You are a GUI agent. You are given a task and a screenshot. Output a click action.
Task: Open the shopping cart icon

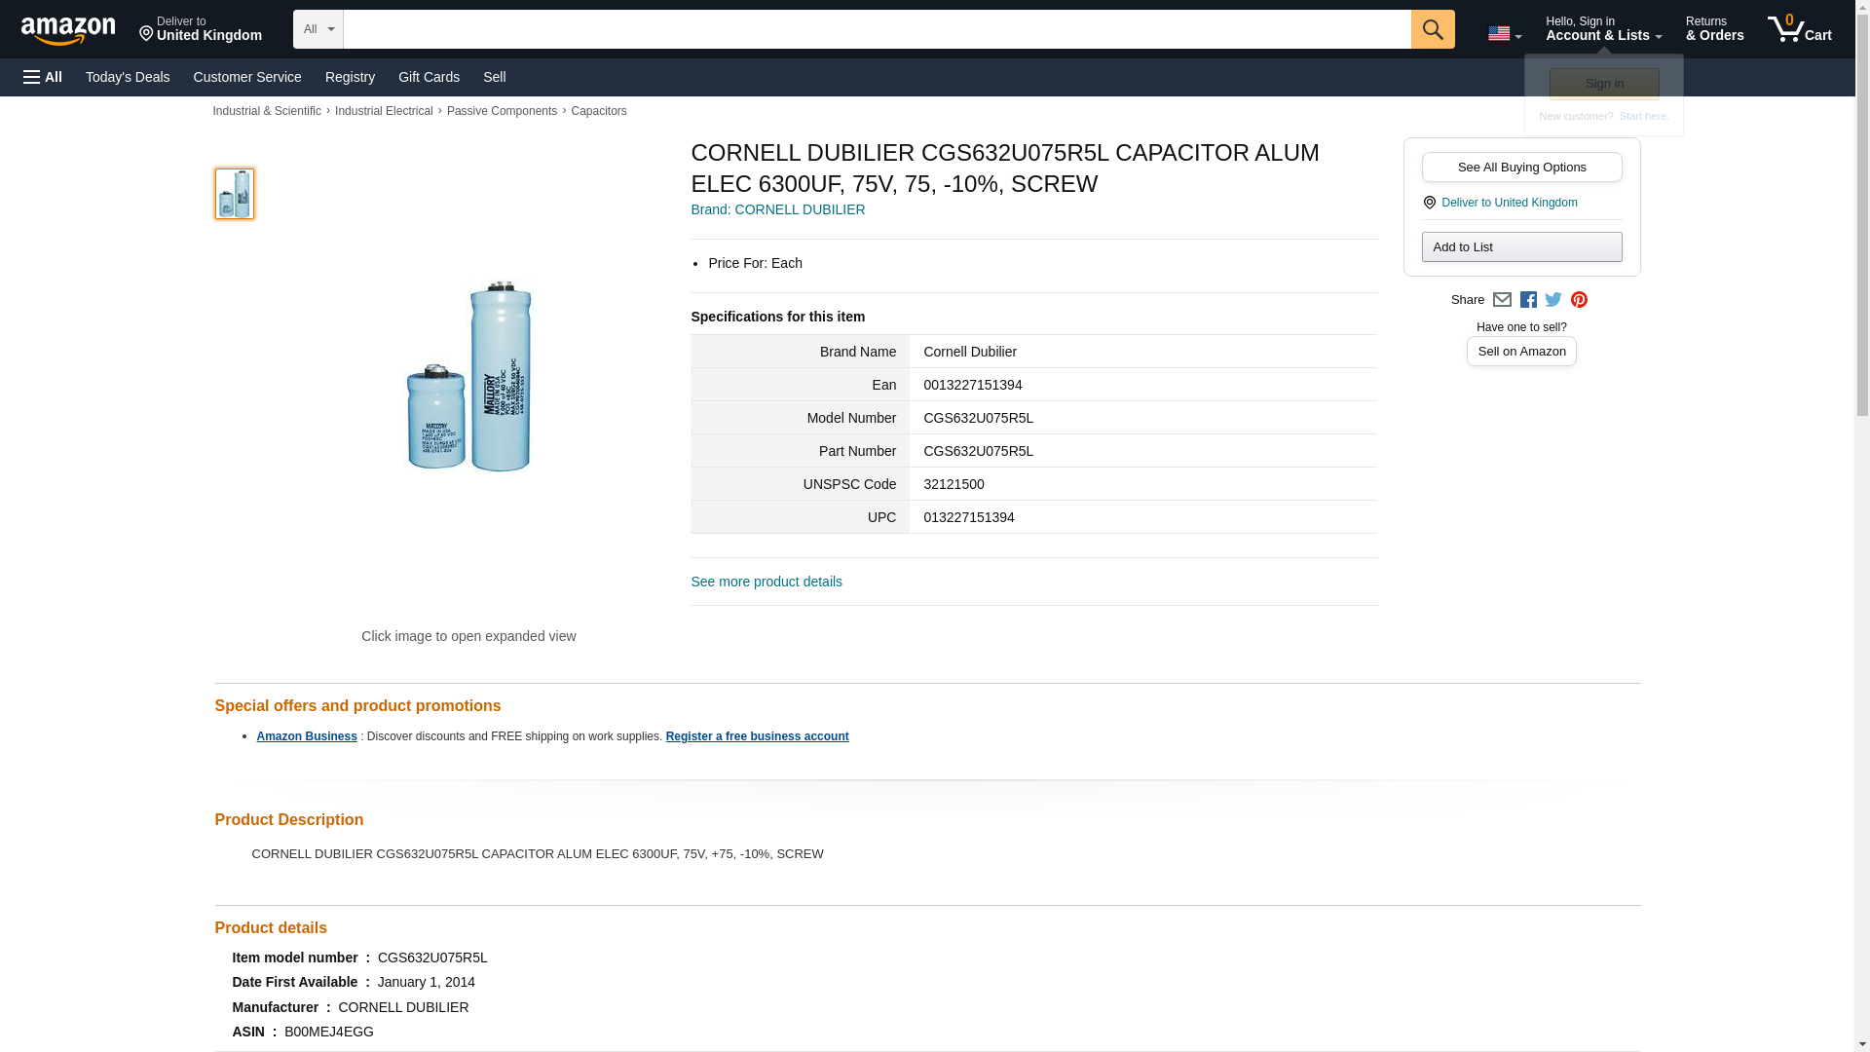(x=1799, y=29)
